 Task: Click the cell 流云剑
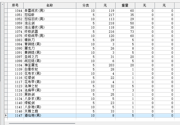click(x=50, y=23)
